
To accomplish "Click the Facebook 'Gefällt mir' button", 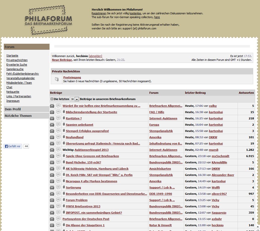I will 13,146.
